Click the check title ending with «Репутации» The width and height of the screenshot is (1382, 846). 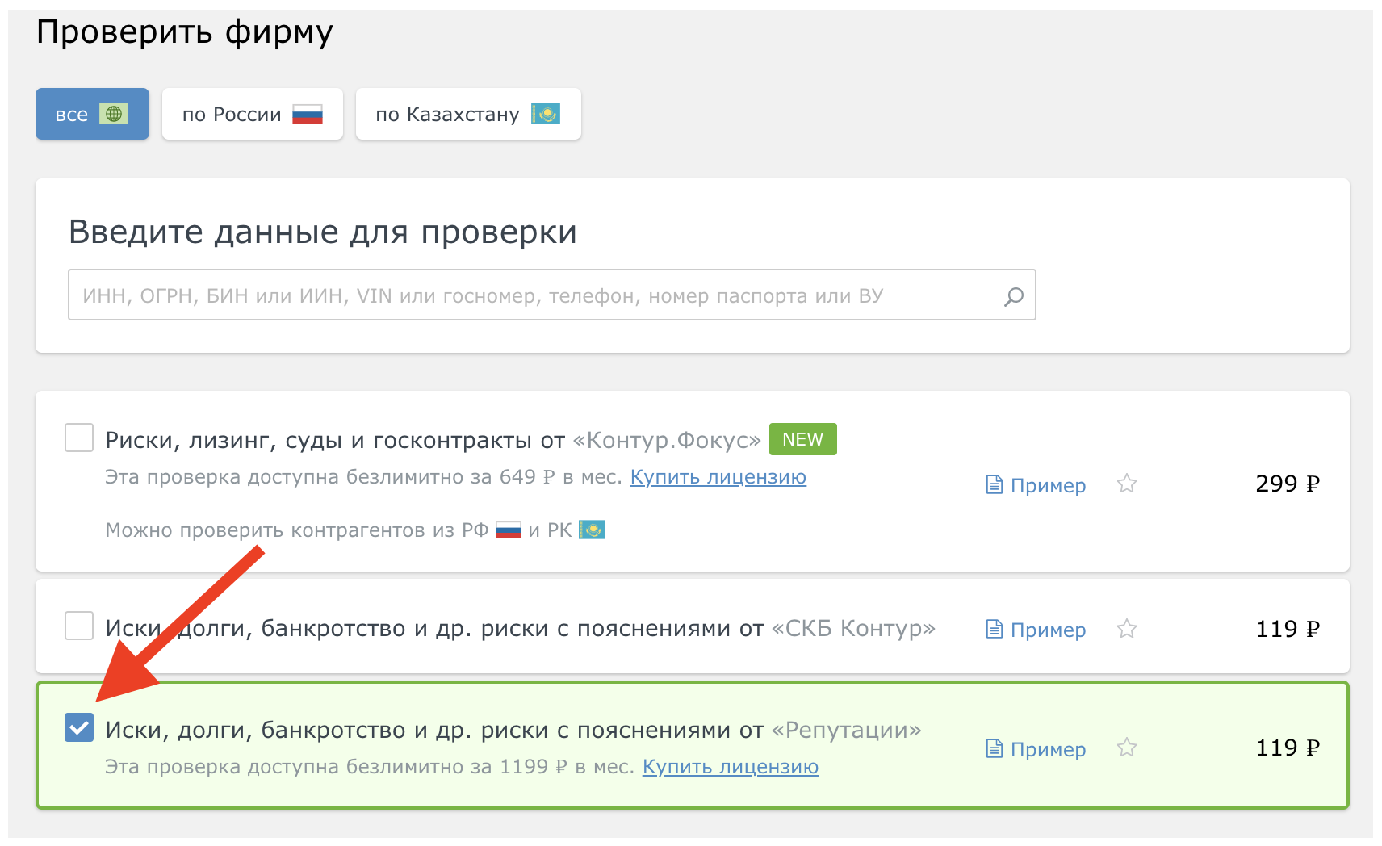[x=513, y=730]
